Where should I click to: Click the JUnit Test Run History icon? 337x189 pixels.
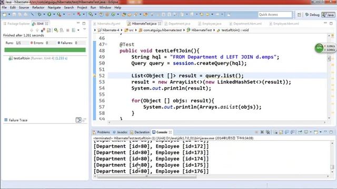tap(74, 30)
